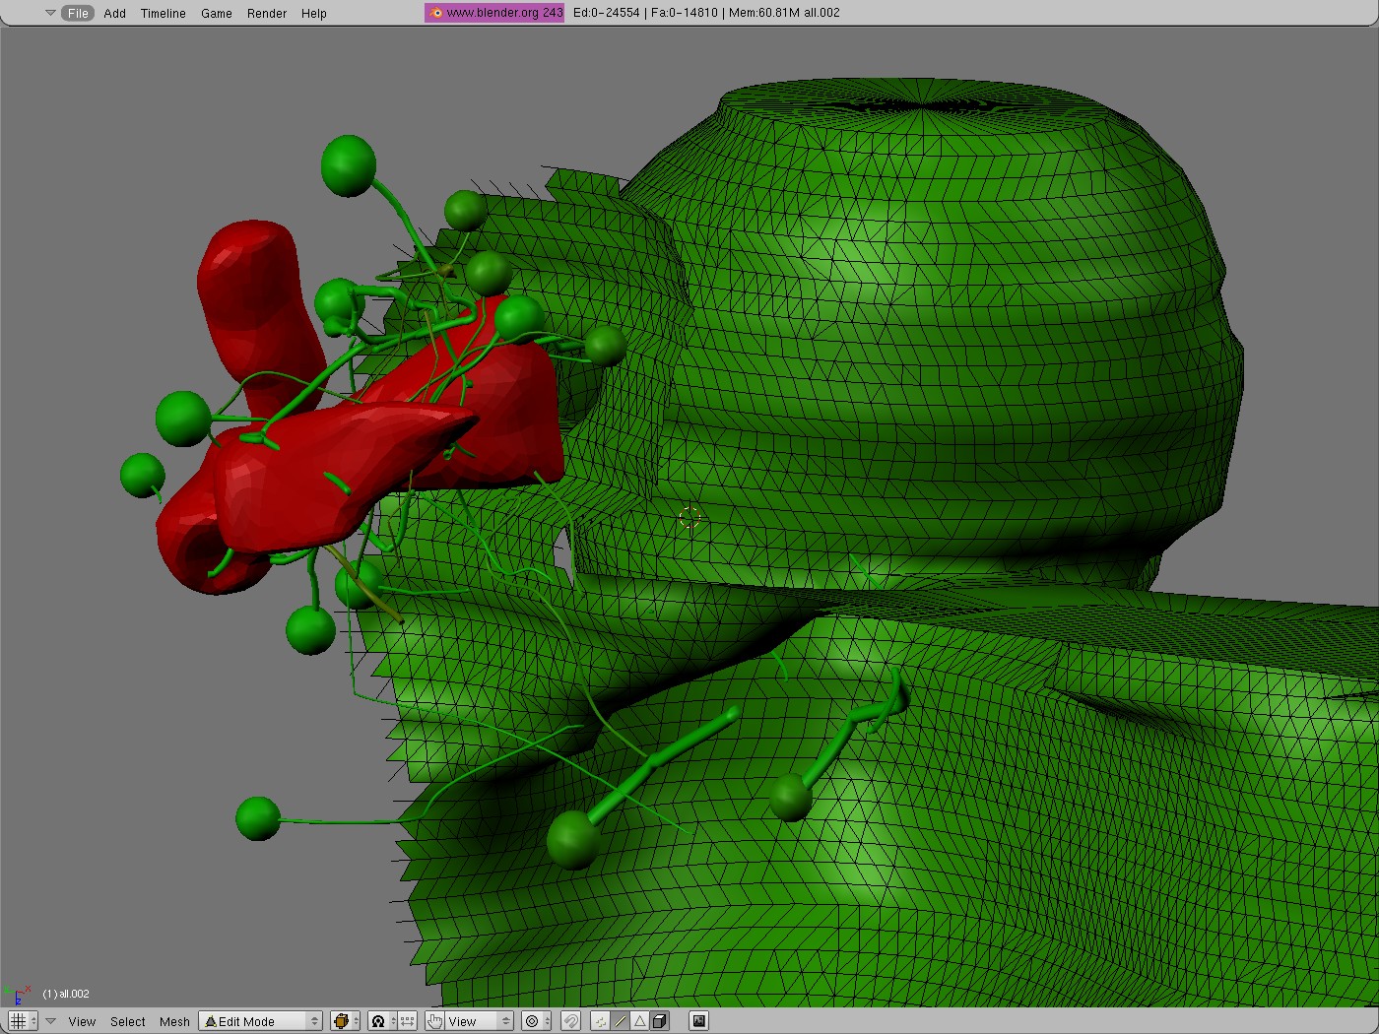Open the View orientation dropdown
Viewport: 1379px width, 1034px height.
click(480, 1021)
